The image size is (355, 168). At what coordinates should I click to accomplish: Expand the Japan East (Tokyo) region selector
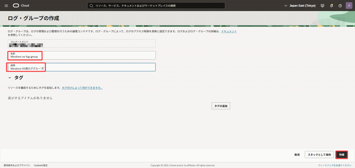click(x=300, y=6)
